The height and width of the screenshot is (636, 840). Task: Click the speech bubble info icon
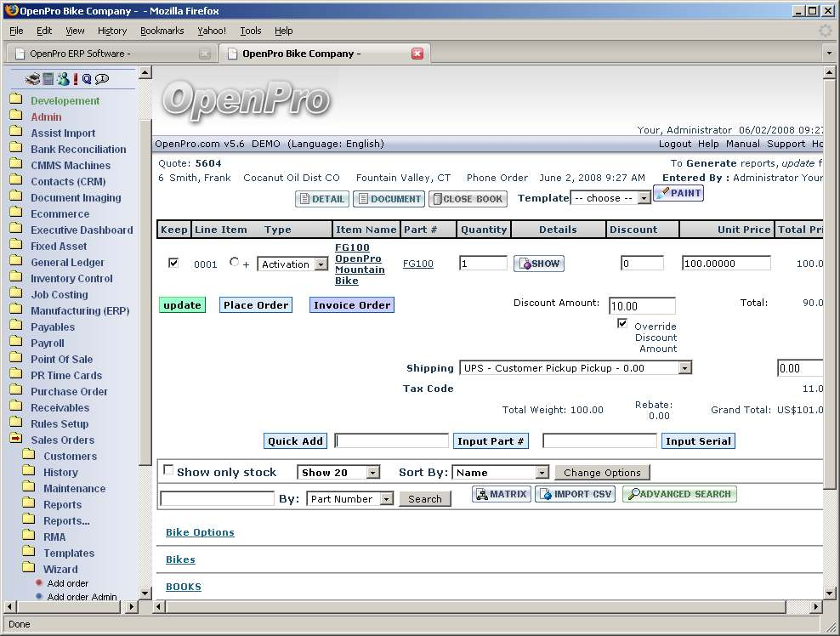point(102,79)
